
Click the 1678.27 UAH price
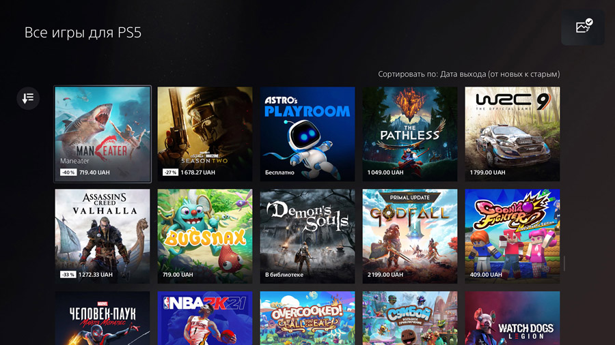click(197, 172)
